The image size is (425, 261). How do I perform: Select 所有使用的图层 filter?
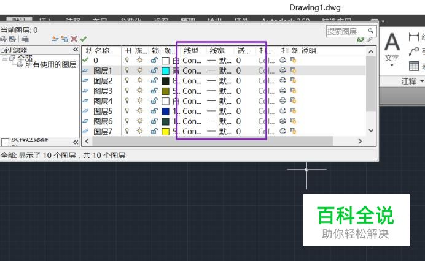tap(50, 65)
